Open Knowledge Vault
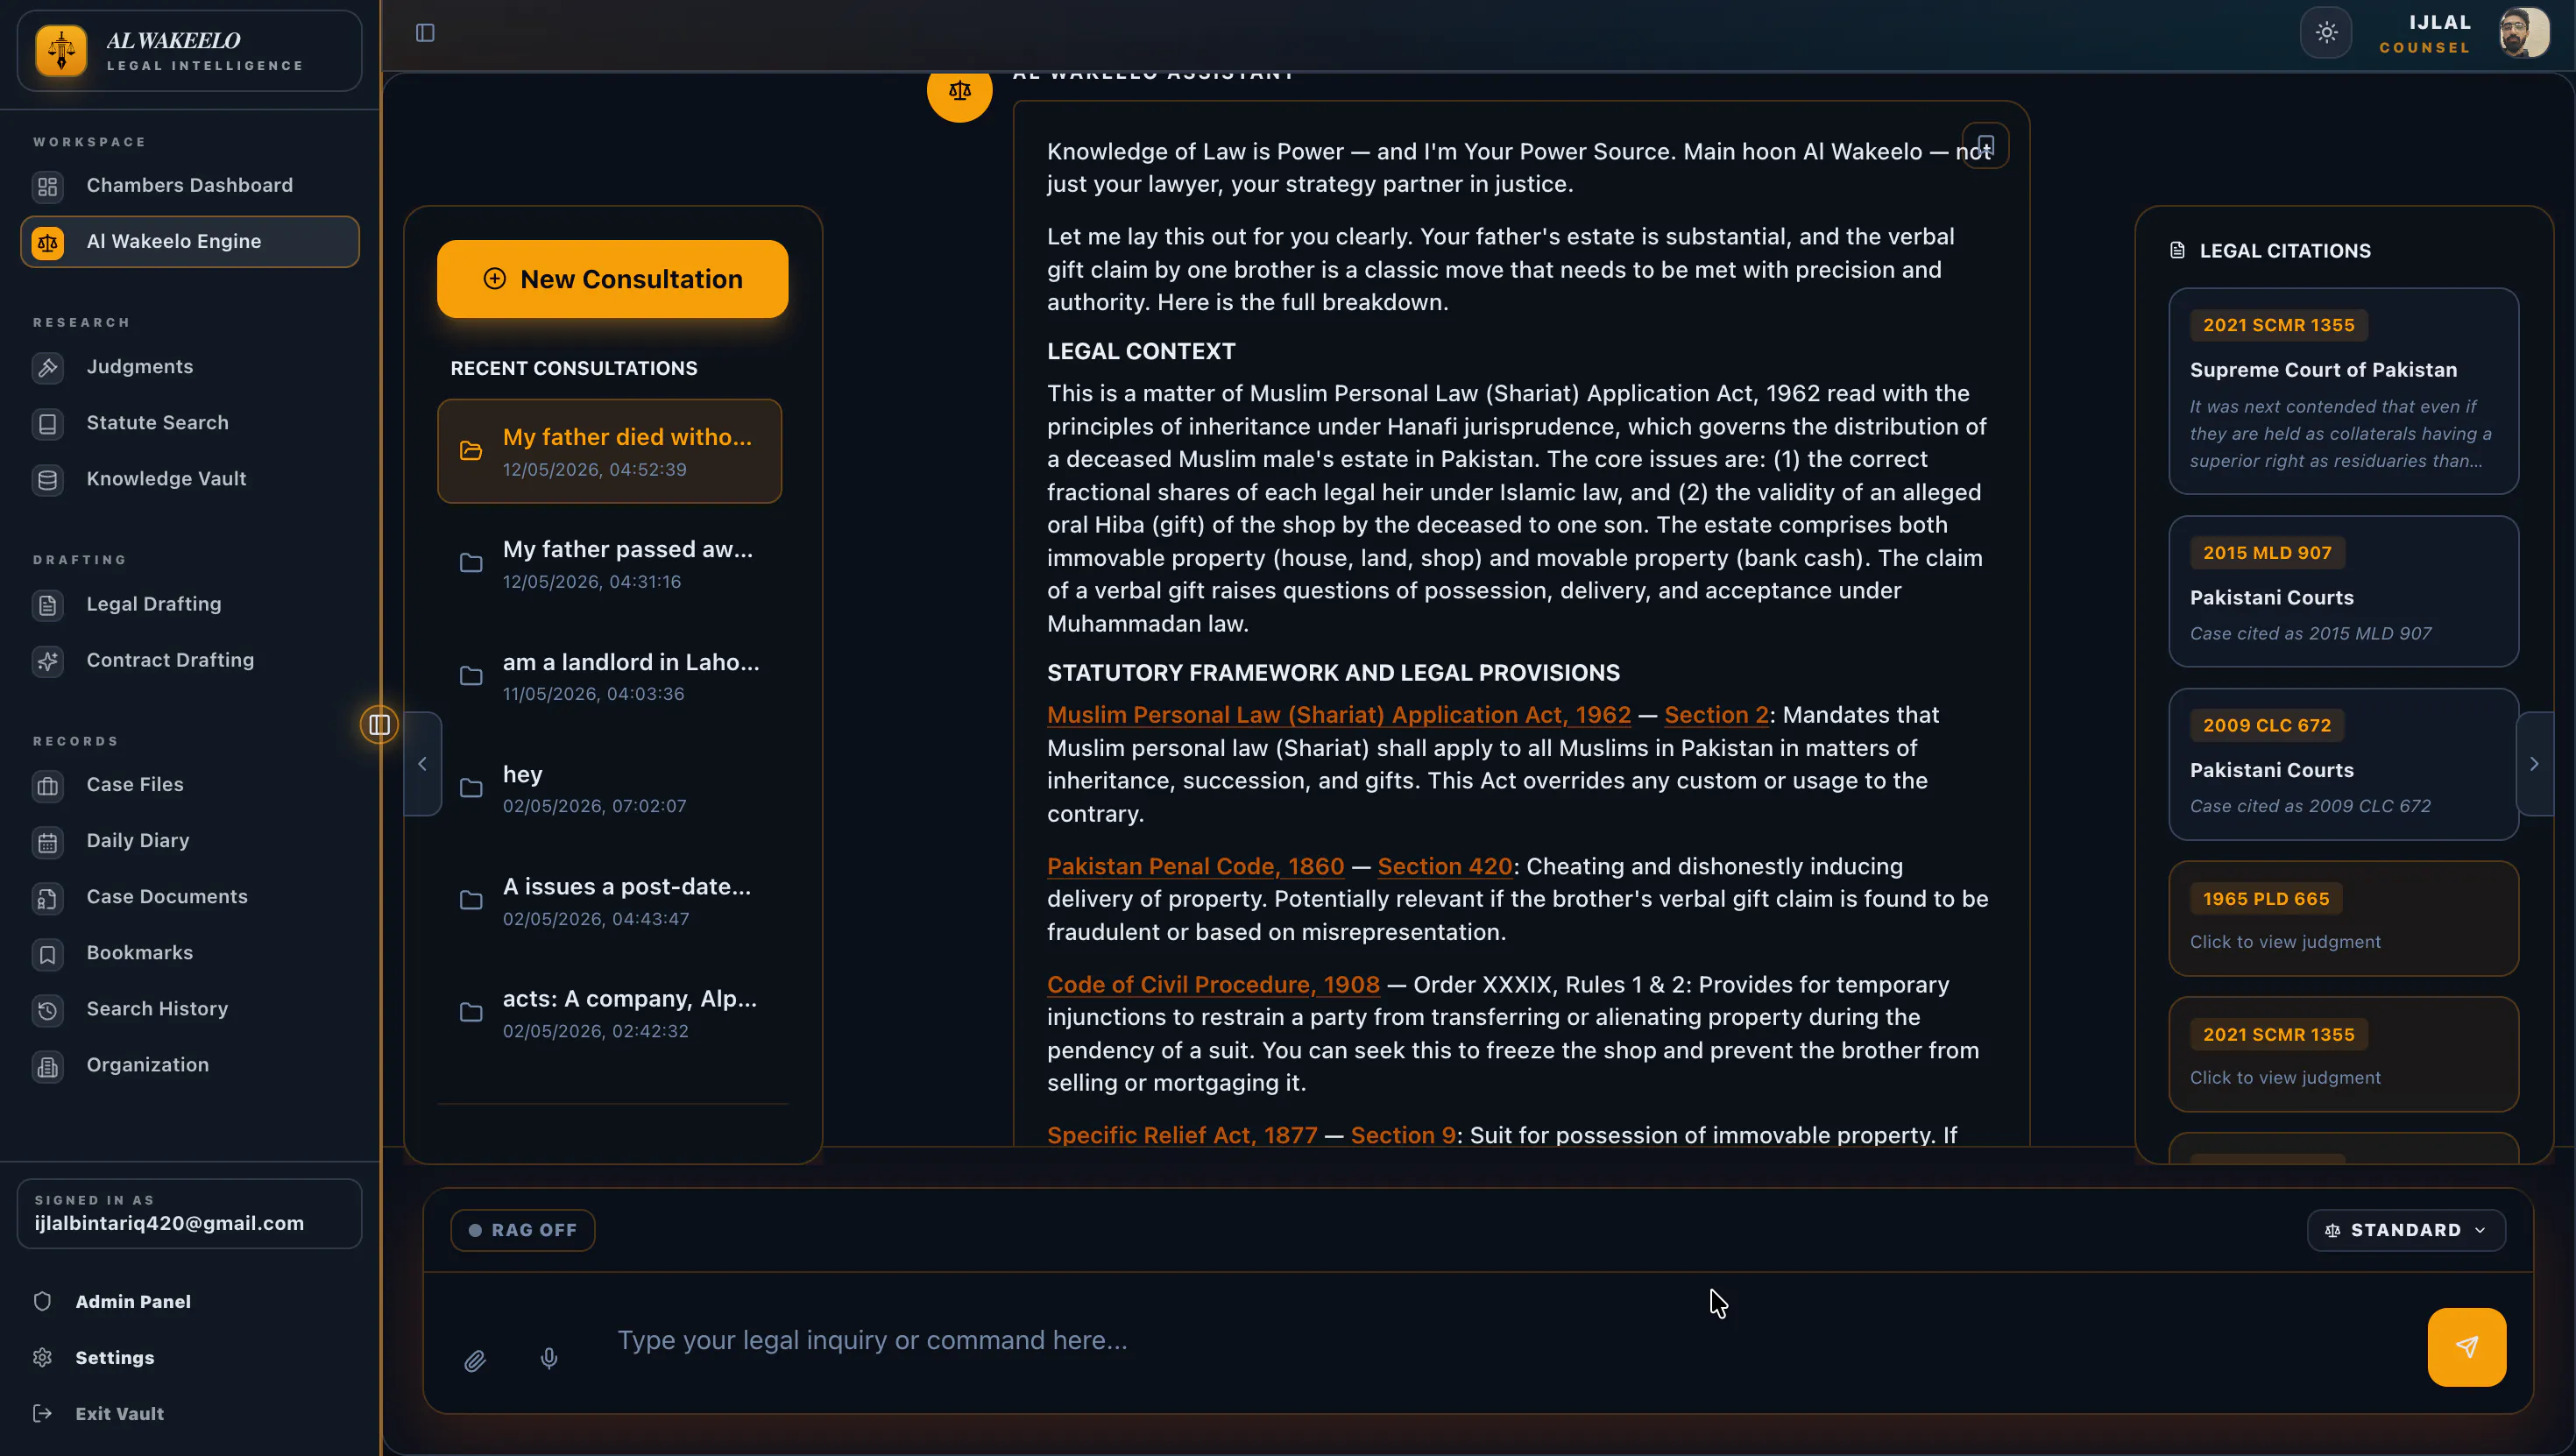This screenshot has height=1456, width=2576. (189, 479)
